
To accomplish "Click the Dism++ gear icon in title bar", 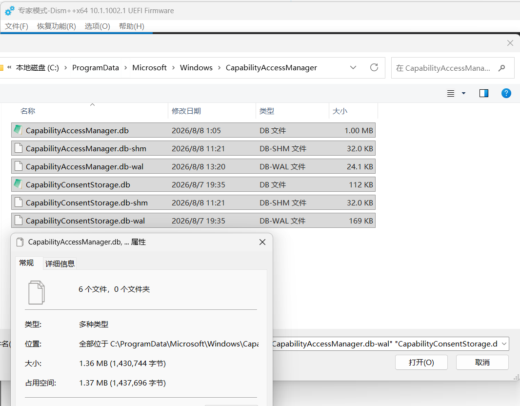I will pos(9,11).
